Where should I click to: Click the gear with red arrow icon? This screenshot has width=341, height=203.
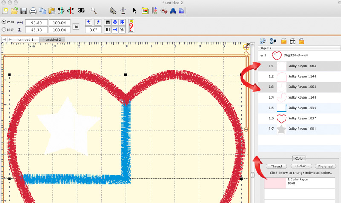164,11
